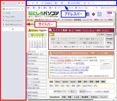Expand bookmarks bar overflow chevrons
This screenshot has width=117, height=101.
(96, 8)
